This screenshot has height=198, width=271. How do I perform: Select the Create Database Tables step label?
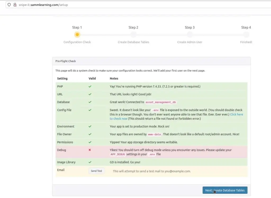(133, 42)
